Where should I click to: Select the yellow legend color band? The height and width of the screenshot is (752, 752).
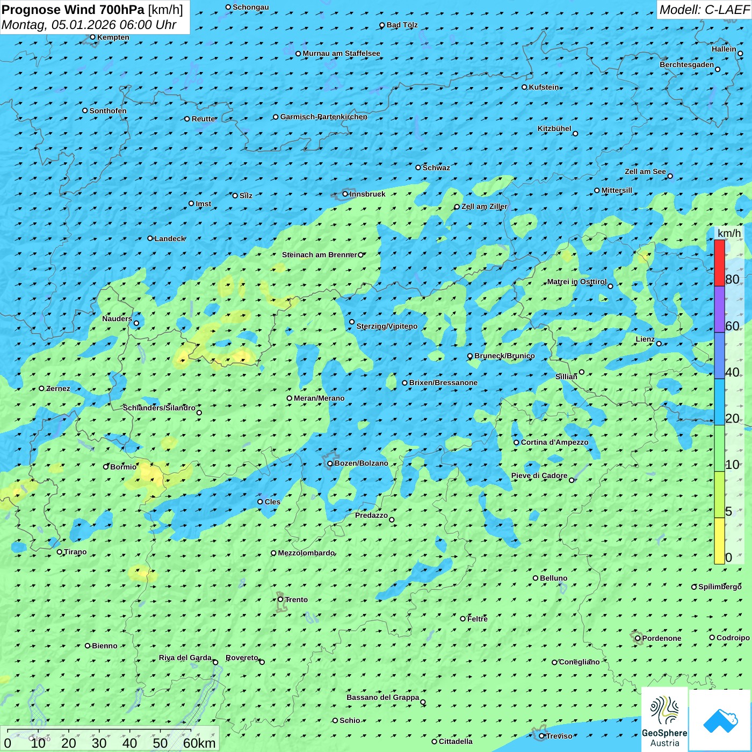point(719,541)
